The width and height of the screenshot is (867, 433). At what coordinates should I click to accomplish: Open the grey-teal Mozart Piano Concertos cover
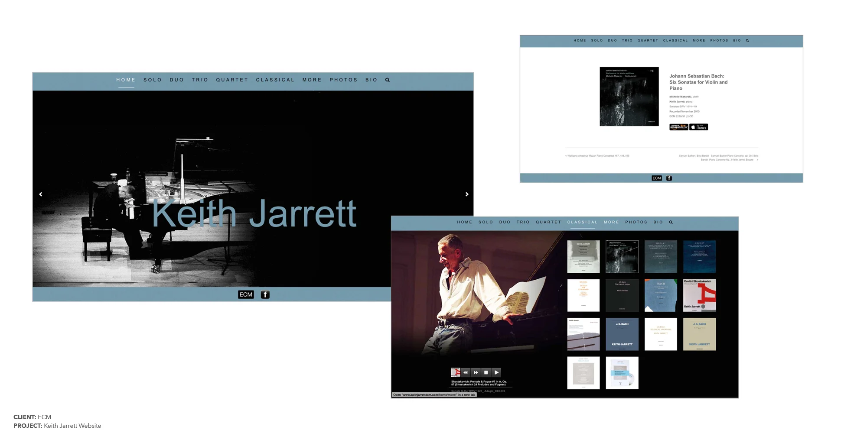[661, 257]
